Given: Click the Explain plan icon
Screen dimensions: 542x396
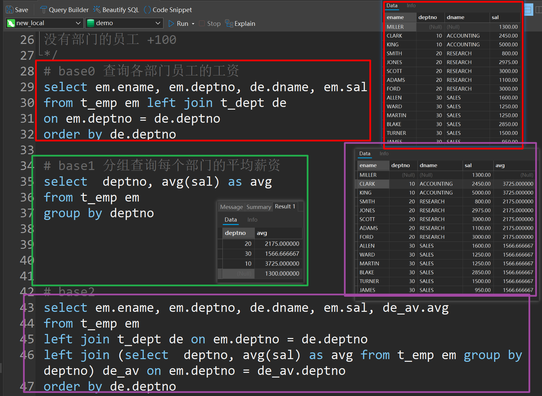Looking at the screenshot, I should click(x=229, y=23).
